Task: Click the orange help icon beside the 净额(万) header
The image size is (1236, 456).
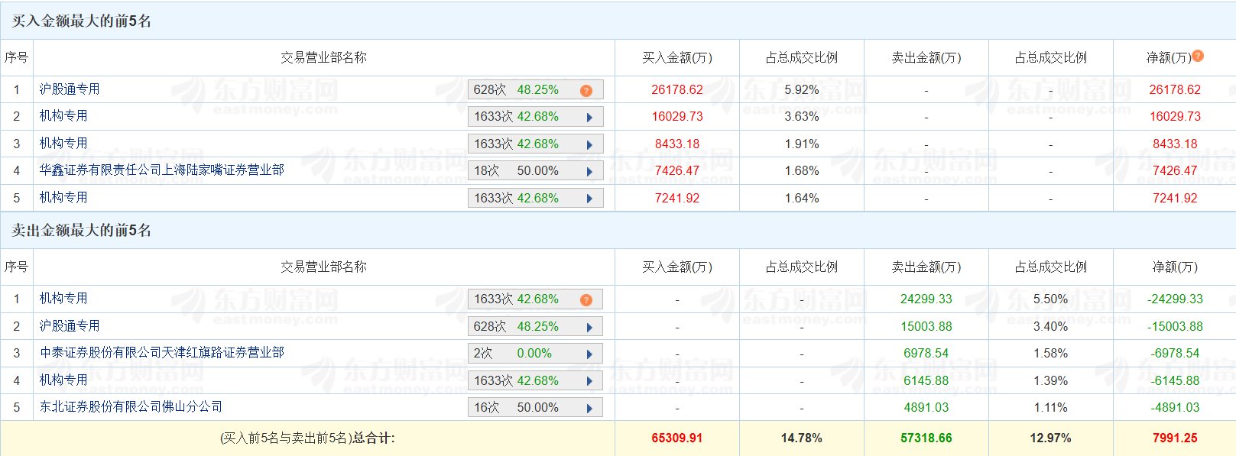Action: (x=1198, y=56)
